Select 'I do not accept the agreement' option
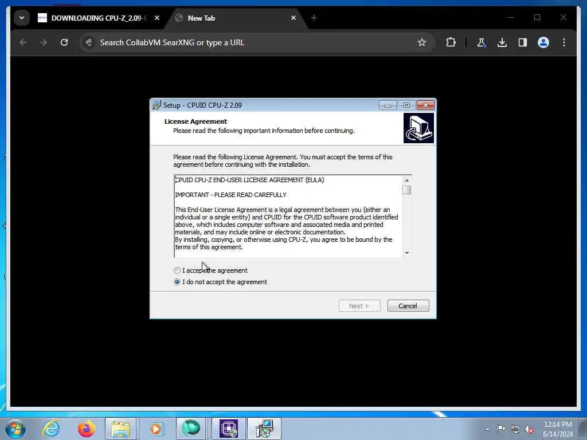587x440 pixels. 177,282
